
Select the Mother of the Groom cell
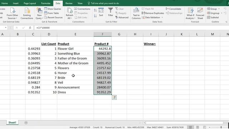pos(75,63)
